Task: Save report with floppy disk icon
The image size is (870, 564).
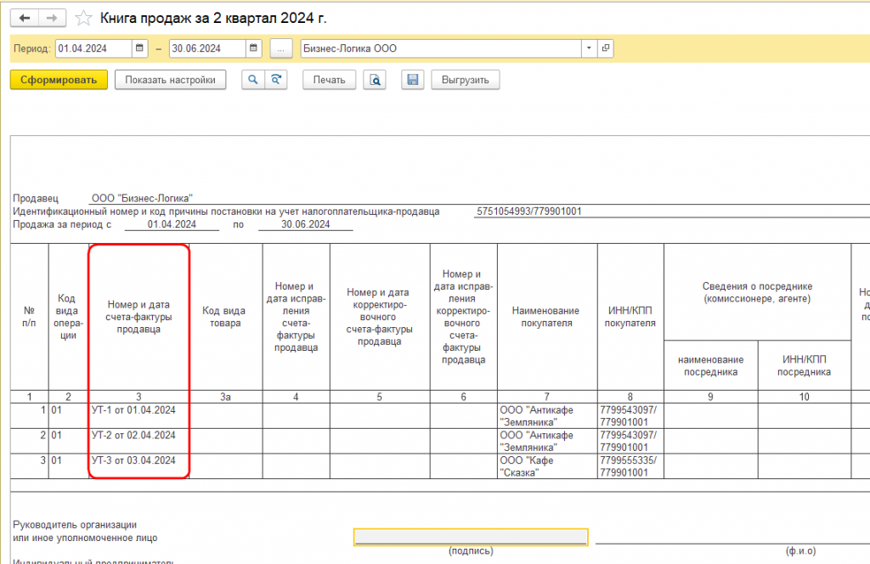Action: pos(413,80)
